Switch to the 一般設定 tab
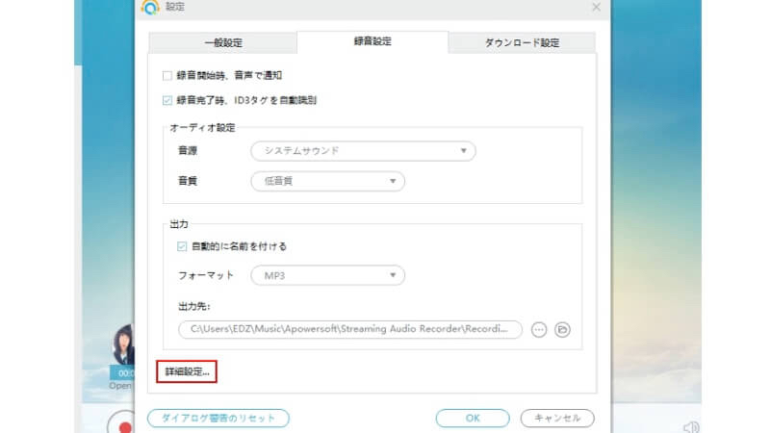Viewport: 770px width, 433px height. [x=223, y=42]
